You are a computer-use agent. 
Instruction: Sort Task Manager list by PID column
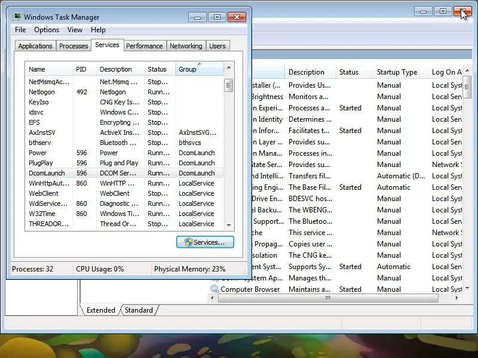84,69
